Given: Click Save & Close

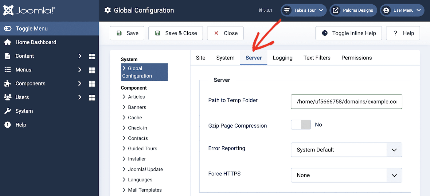Looking at the screenshot, I should [175, 33].
